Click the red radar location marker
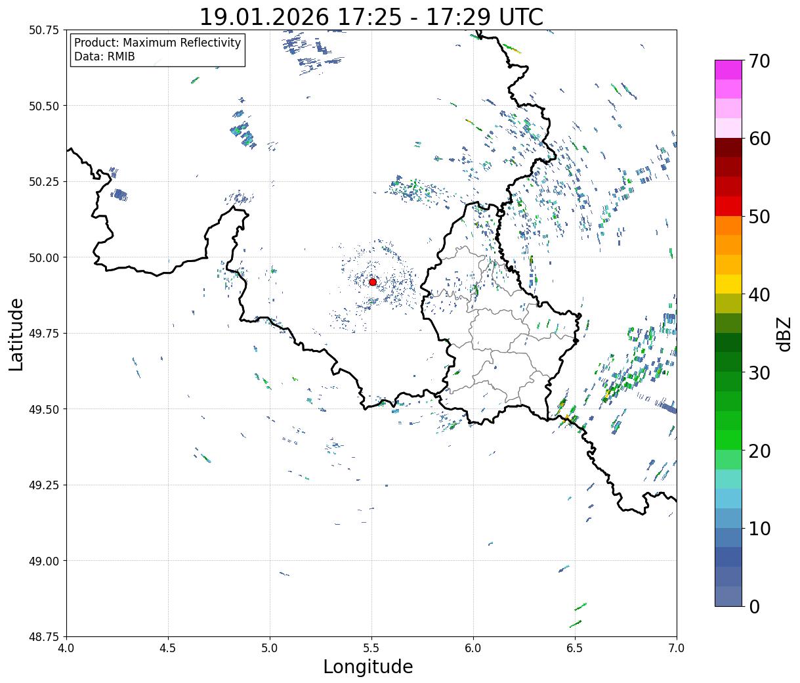 coord(373,282)
